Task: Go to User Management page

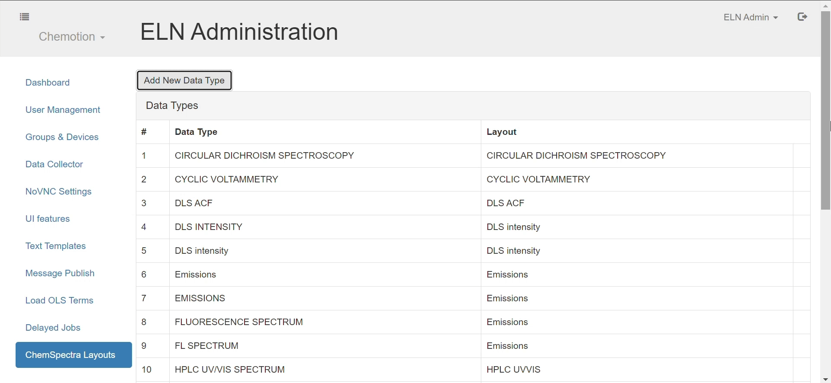Action: point(63,110)
